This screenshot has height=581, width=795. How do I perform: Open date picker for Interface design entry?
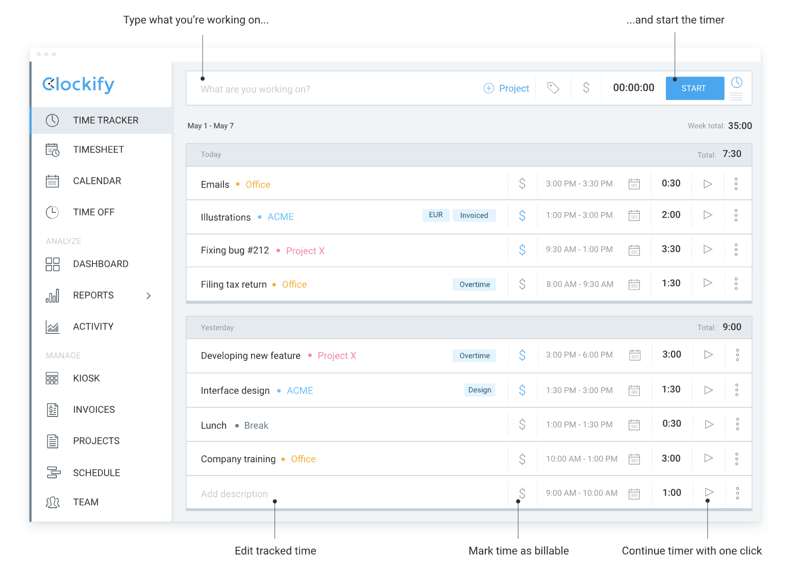pyautogui.click(x=634, y=390)
